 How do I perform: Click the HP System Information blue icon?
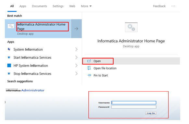pyautogui.click(x=9, y=66)
